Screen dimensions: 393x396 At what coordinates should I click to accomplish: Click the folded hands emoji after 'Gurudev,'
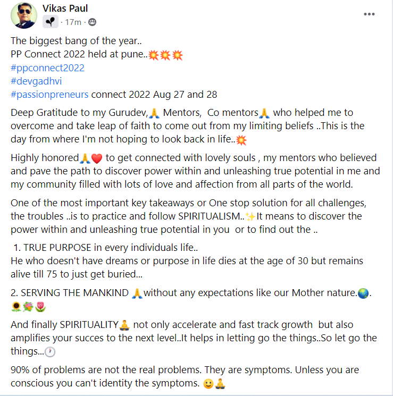(155, 113)
